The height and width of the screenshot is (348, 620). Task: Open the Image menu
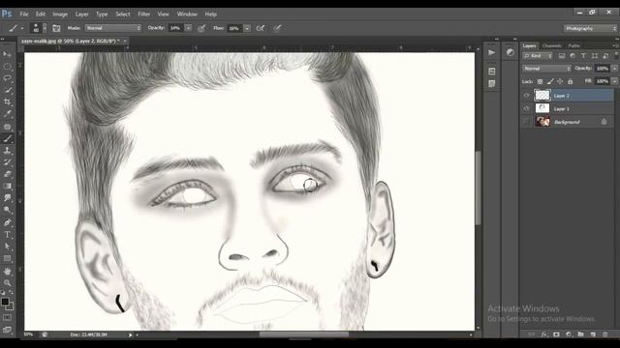60,14
